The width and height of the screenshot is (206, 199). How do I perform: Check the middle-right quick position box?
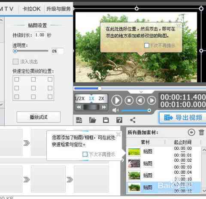50,88
